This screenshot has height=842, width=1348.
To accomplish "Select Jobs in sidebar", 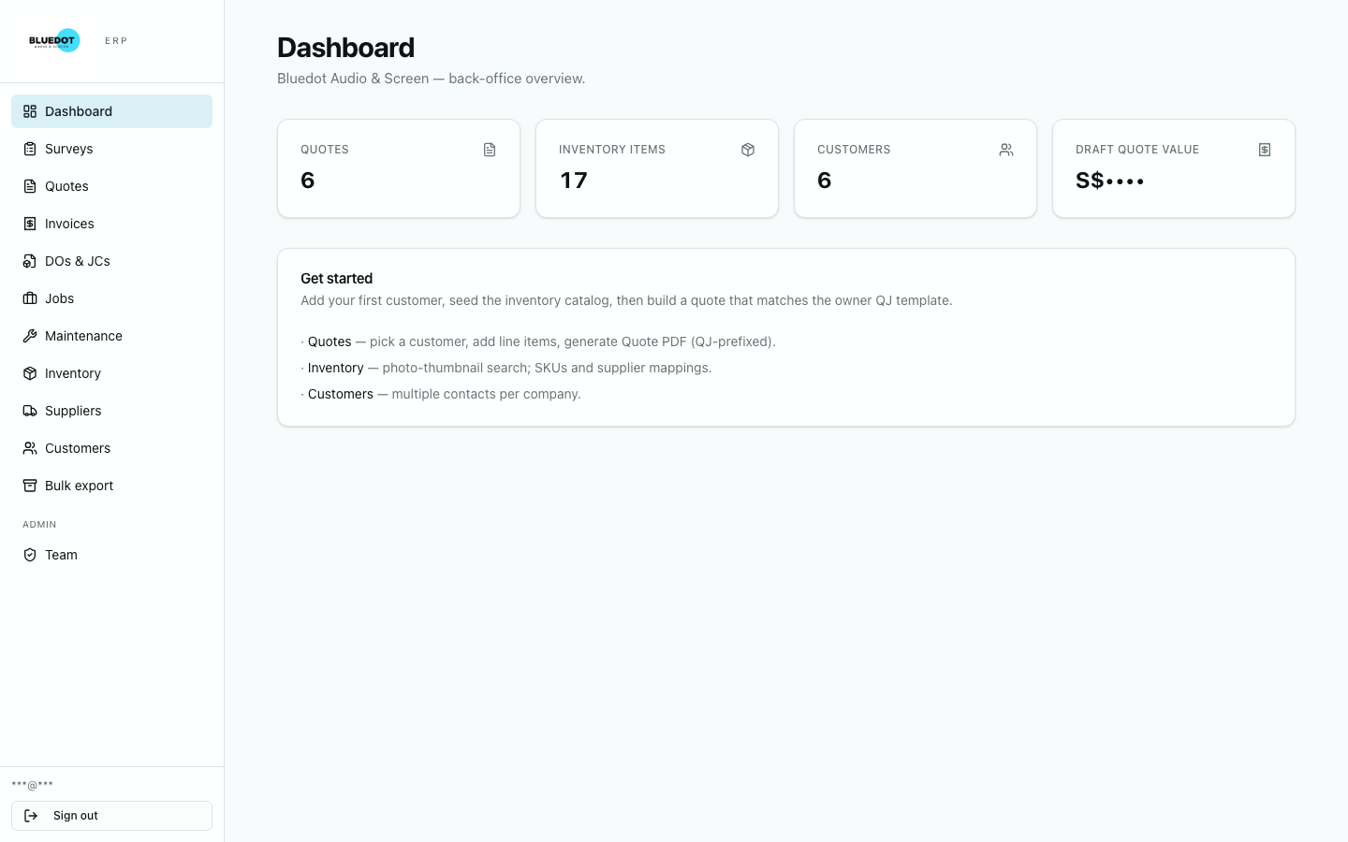I will pos(111,298).
